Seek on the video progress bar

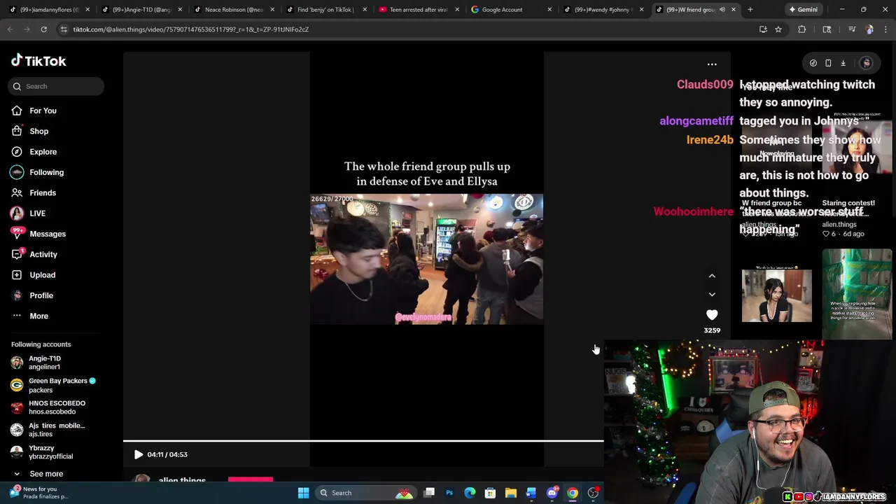pos(363,441)
